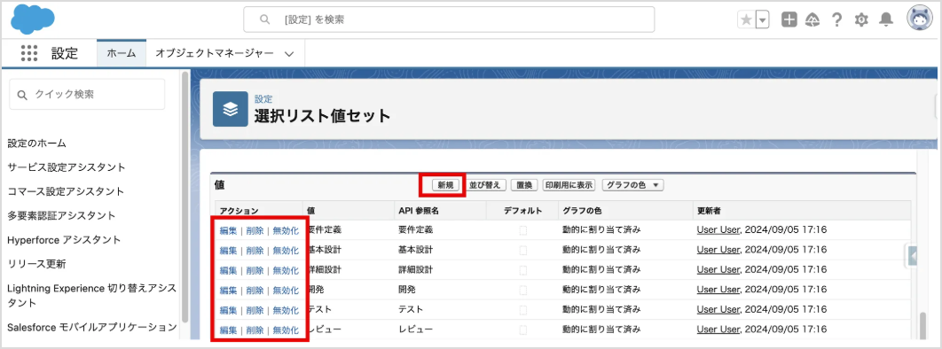Click the 印刷用に表示 button

[569, 185]
